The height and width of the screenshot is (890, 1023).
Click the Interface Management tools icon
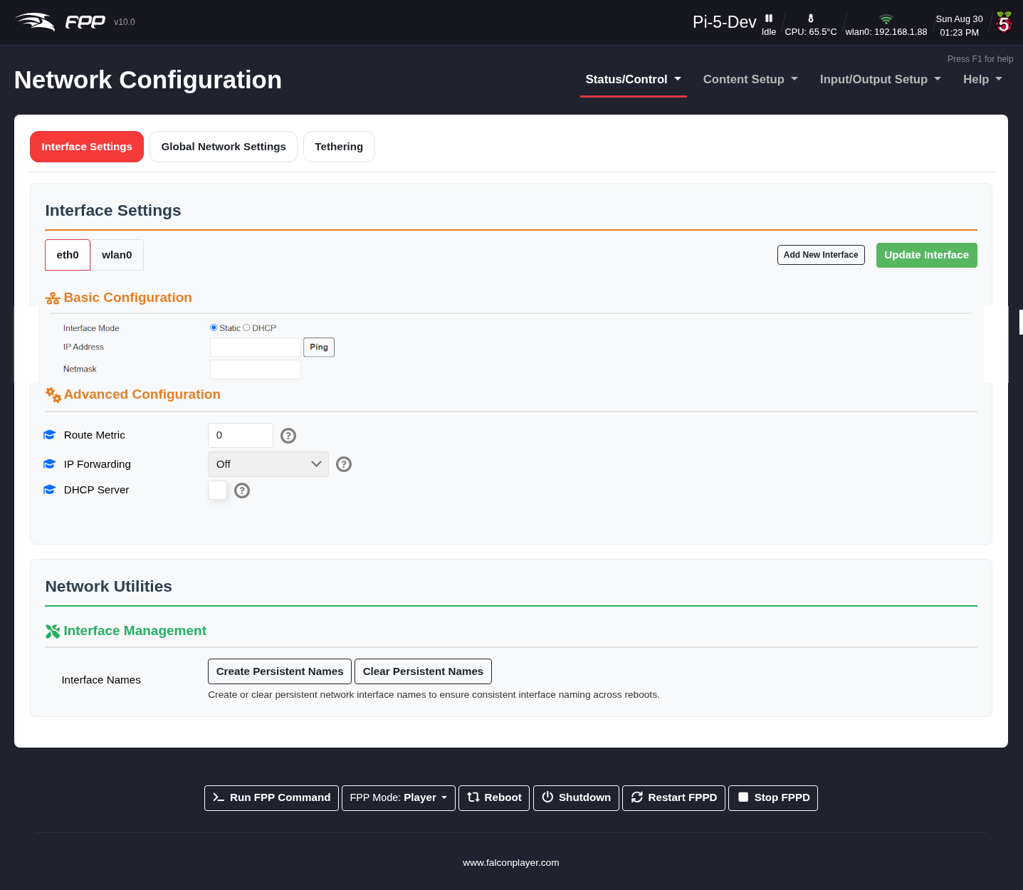click(x=53, y=632)
